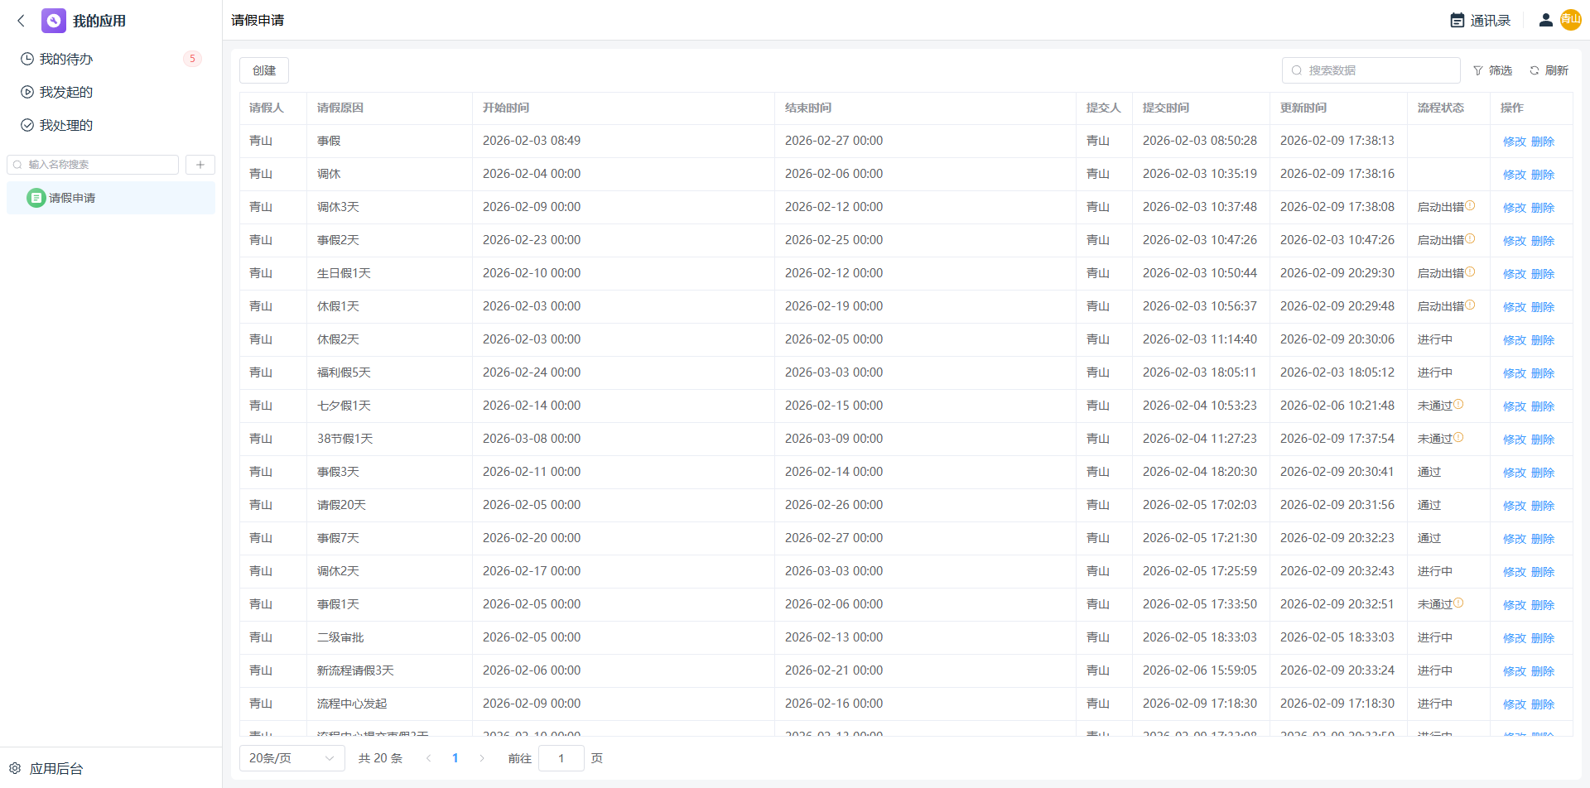Click the purple 我的应用 app logo
The width and height of the screenshot is (1590, 788).
coord(54,21)
